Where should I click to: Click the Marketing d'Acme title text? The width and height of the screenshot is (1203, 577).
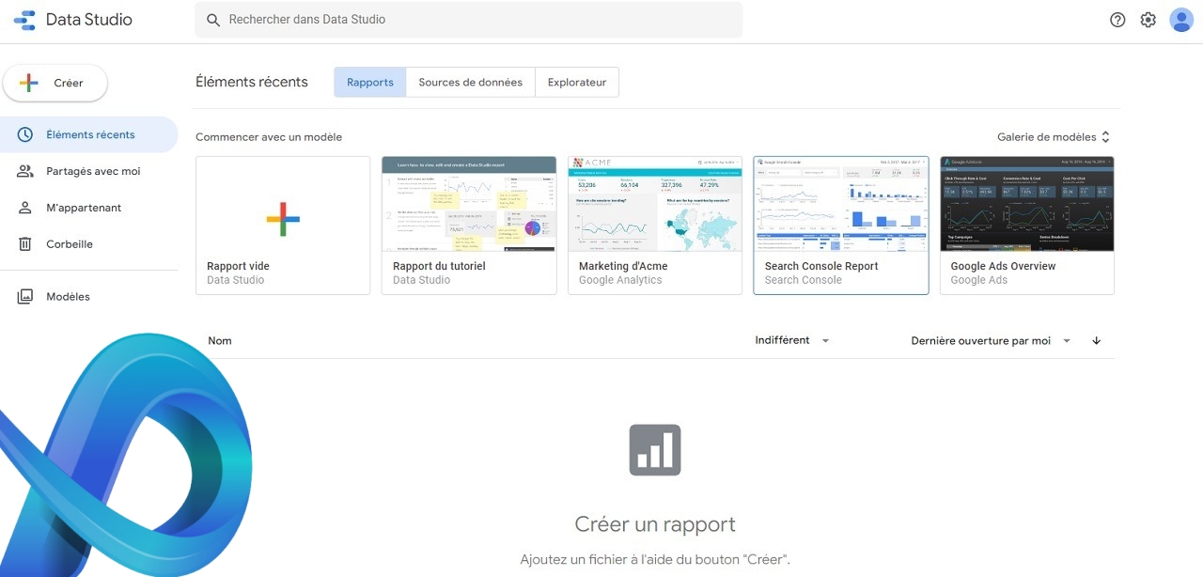[623, 266]
